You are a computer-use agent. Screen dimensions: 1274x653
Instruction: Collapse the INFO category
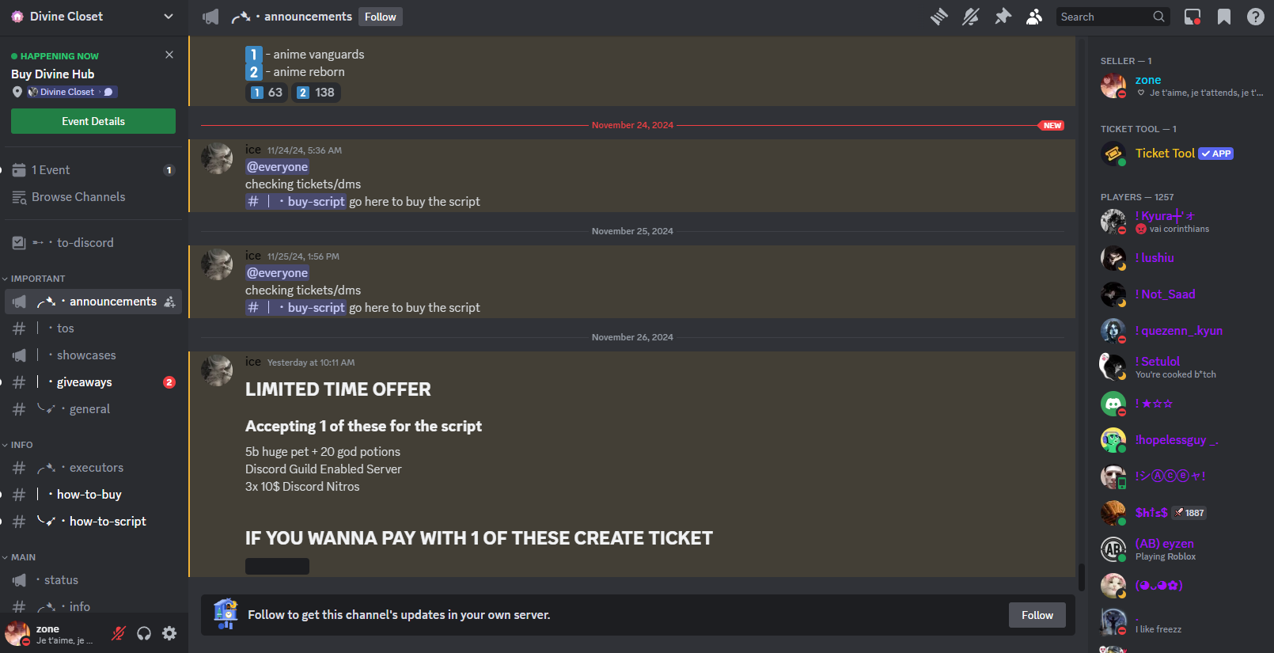(21, 445)
